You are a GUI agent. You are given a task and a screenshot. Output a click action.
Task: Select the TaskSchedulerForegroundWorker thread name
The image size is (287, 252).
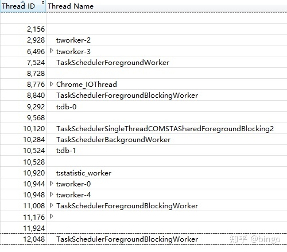(x=113, y=63)
